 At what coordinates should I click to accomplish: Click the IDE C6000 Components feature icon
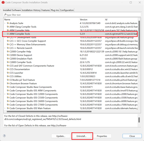8,101
